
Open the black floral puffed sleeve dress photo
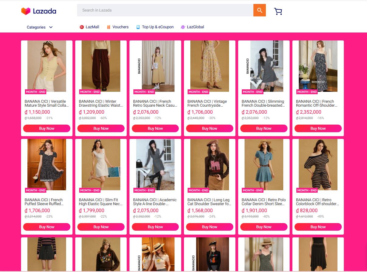47,165
